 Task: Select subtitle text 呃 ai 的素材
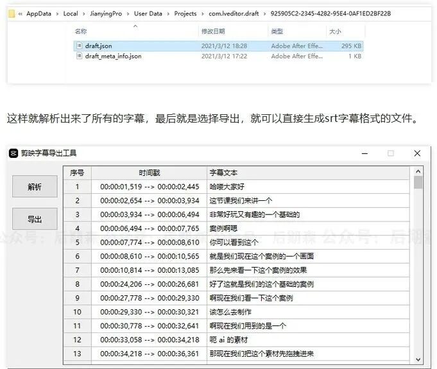228,340
